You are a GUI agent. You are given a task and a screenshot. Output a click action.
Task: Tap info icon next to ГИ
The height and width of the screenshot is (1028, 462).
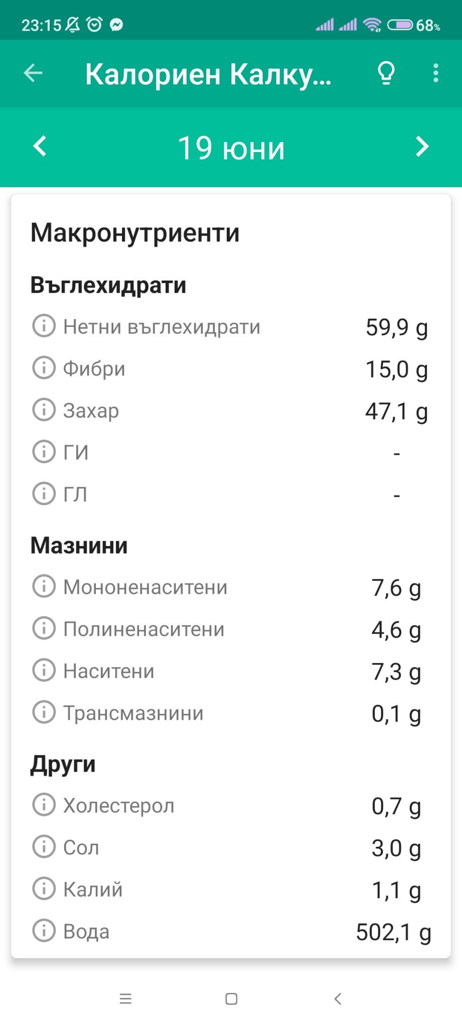pyautogui.click(x=44, y=452)
